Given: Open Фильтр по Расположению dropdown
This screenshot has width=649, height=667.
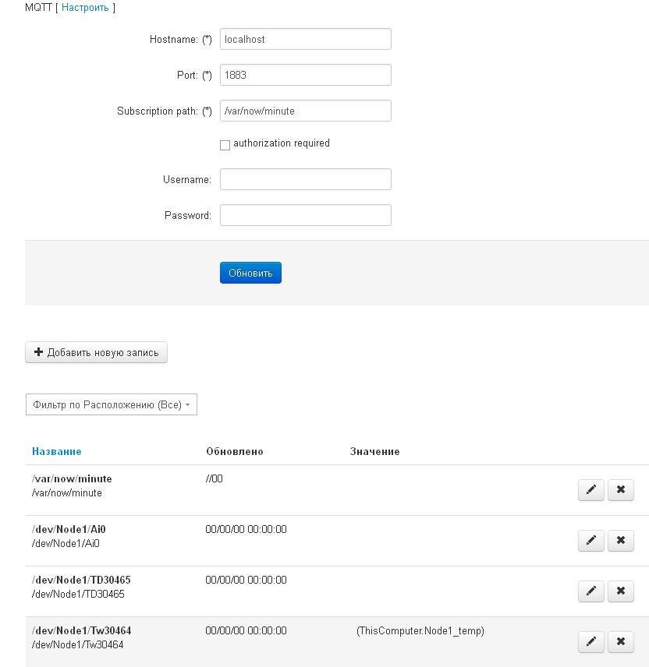Looking at the screenshot, I should pyautogui.click(x=111, y=405).
